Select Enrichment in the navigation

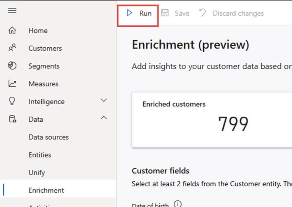[46, 190]
